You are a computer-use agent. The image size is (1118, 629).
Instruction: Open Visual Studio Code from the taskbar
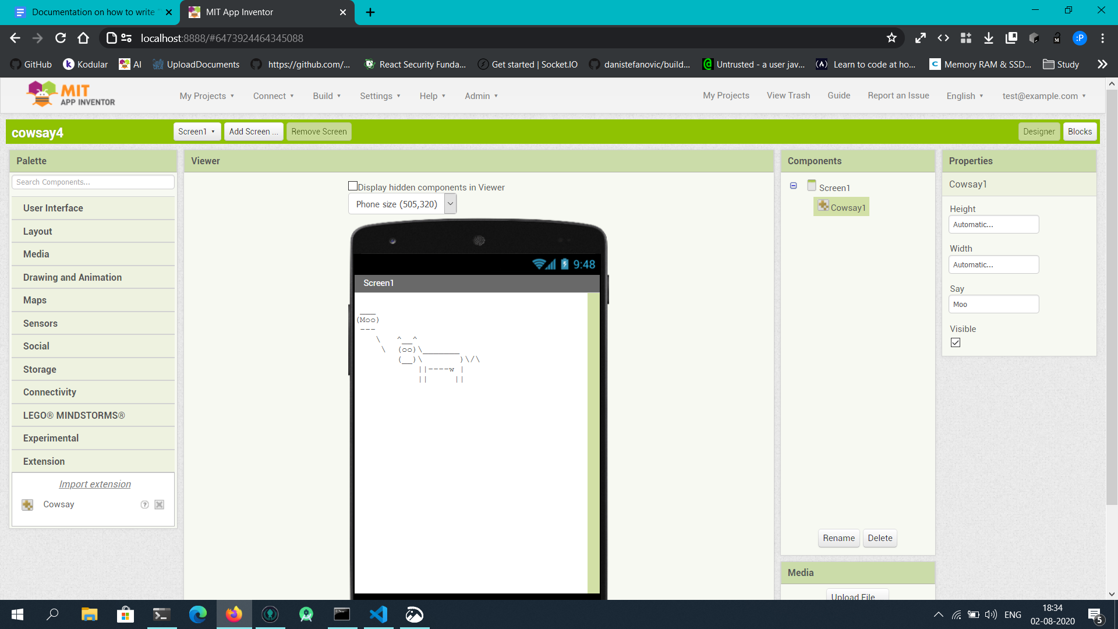[x=378, y=614]
